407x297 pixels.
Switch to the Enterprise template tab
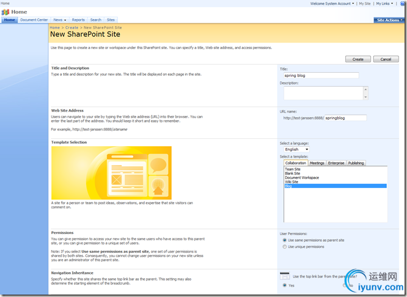click(336, 163)
